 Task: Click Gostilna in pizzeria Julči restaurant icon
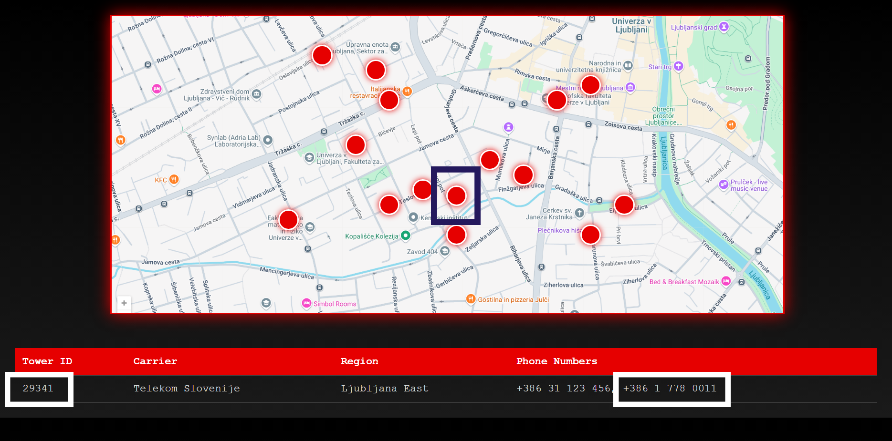click(x=471, y=299)
